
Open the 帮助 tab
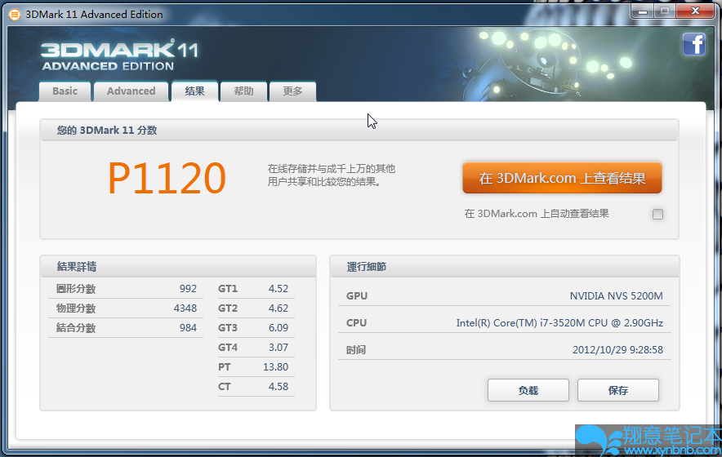pos(243,91)
